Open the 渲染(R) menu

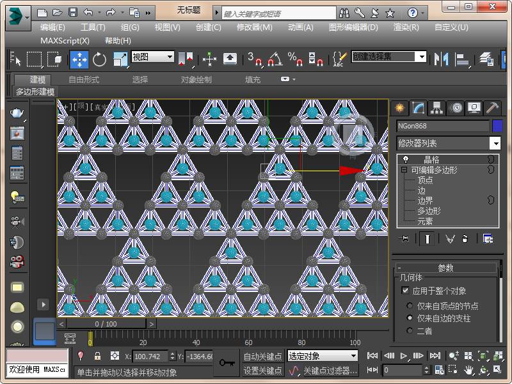[406, 27]
